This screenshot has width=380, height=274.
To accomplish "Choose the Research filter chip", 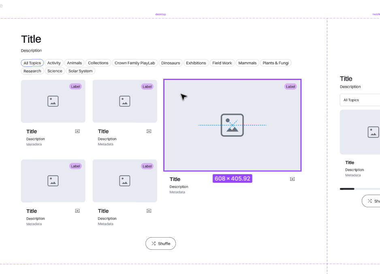I will point(32,71).
